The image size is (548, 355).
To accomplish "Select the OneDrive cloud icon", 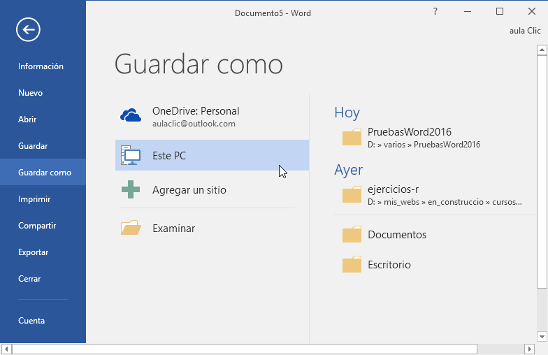I will pos(131,116).
